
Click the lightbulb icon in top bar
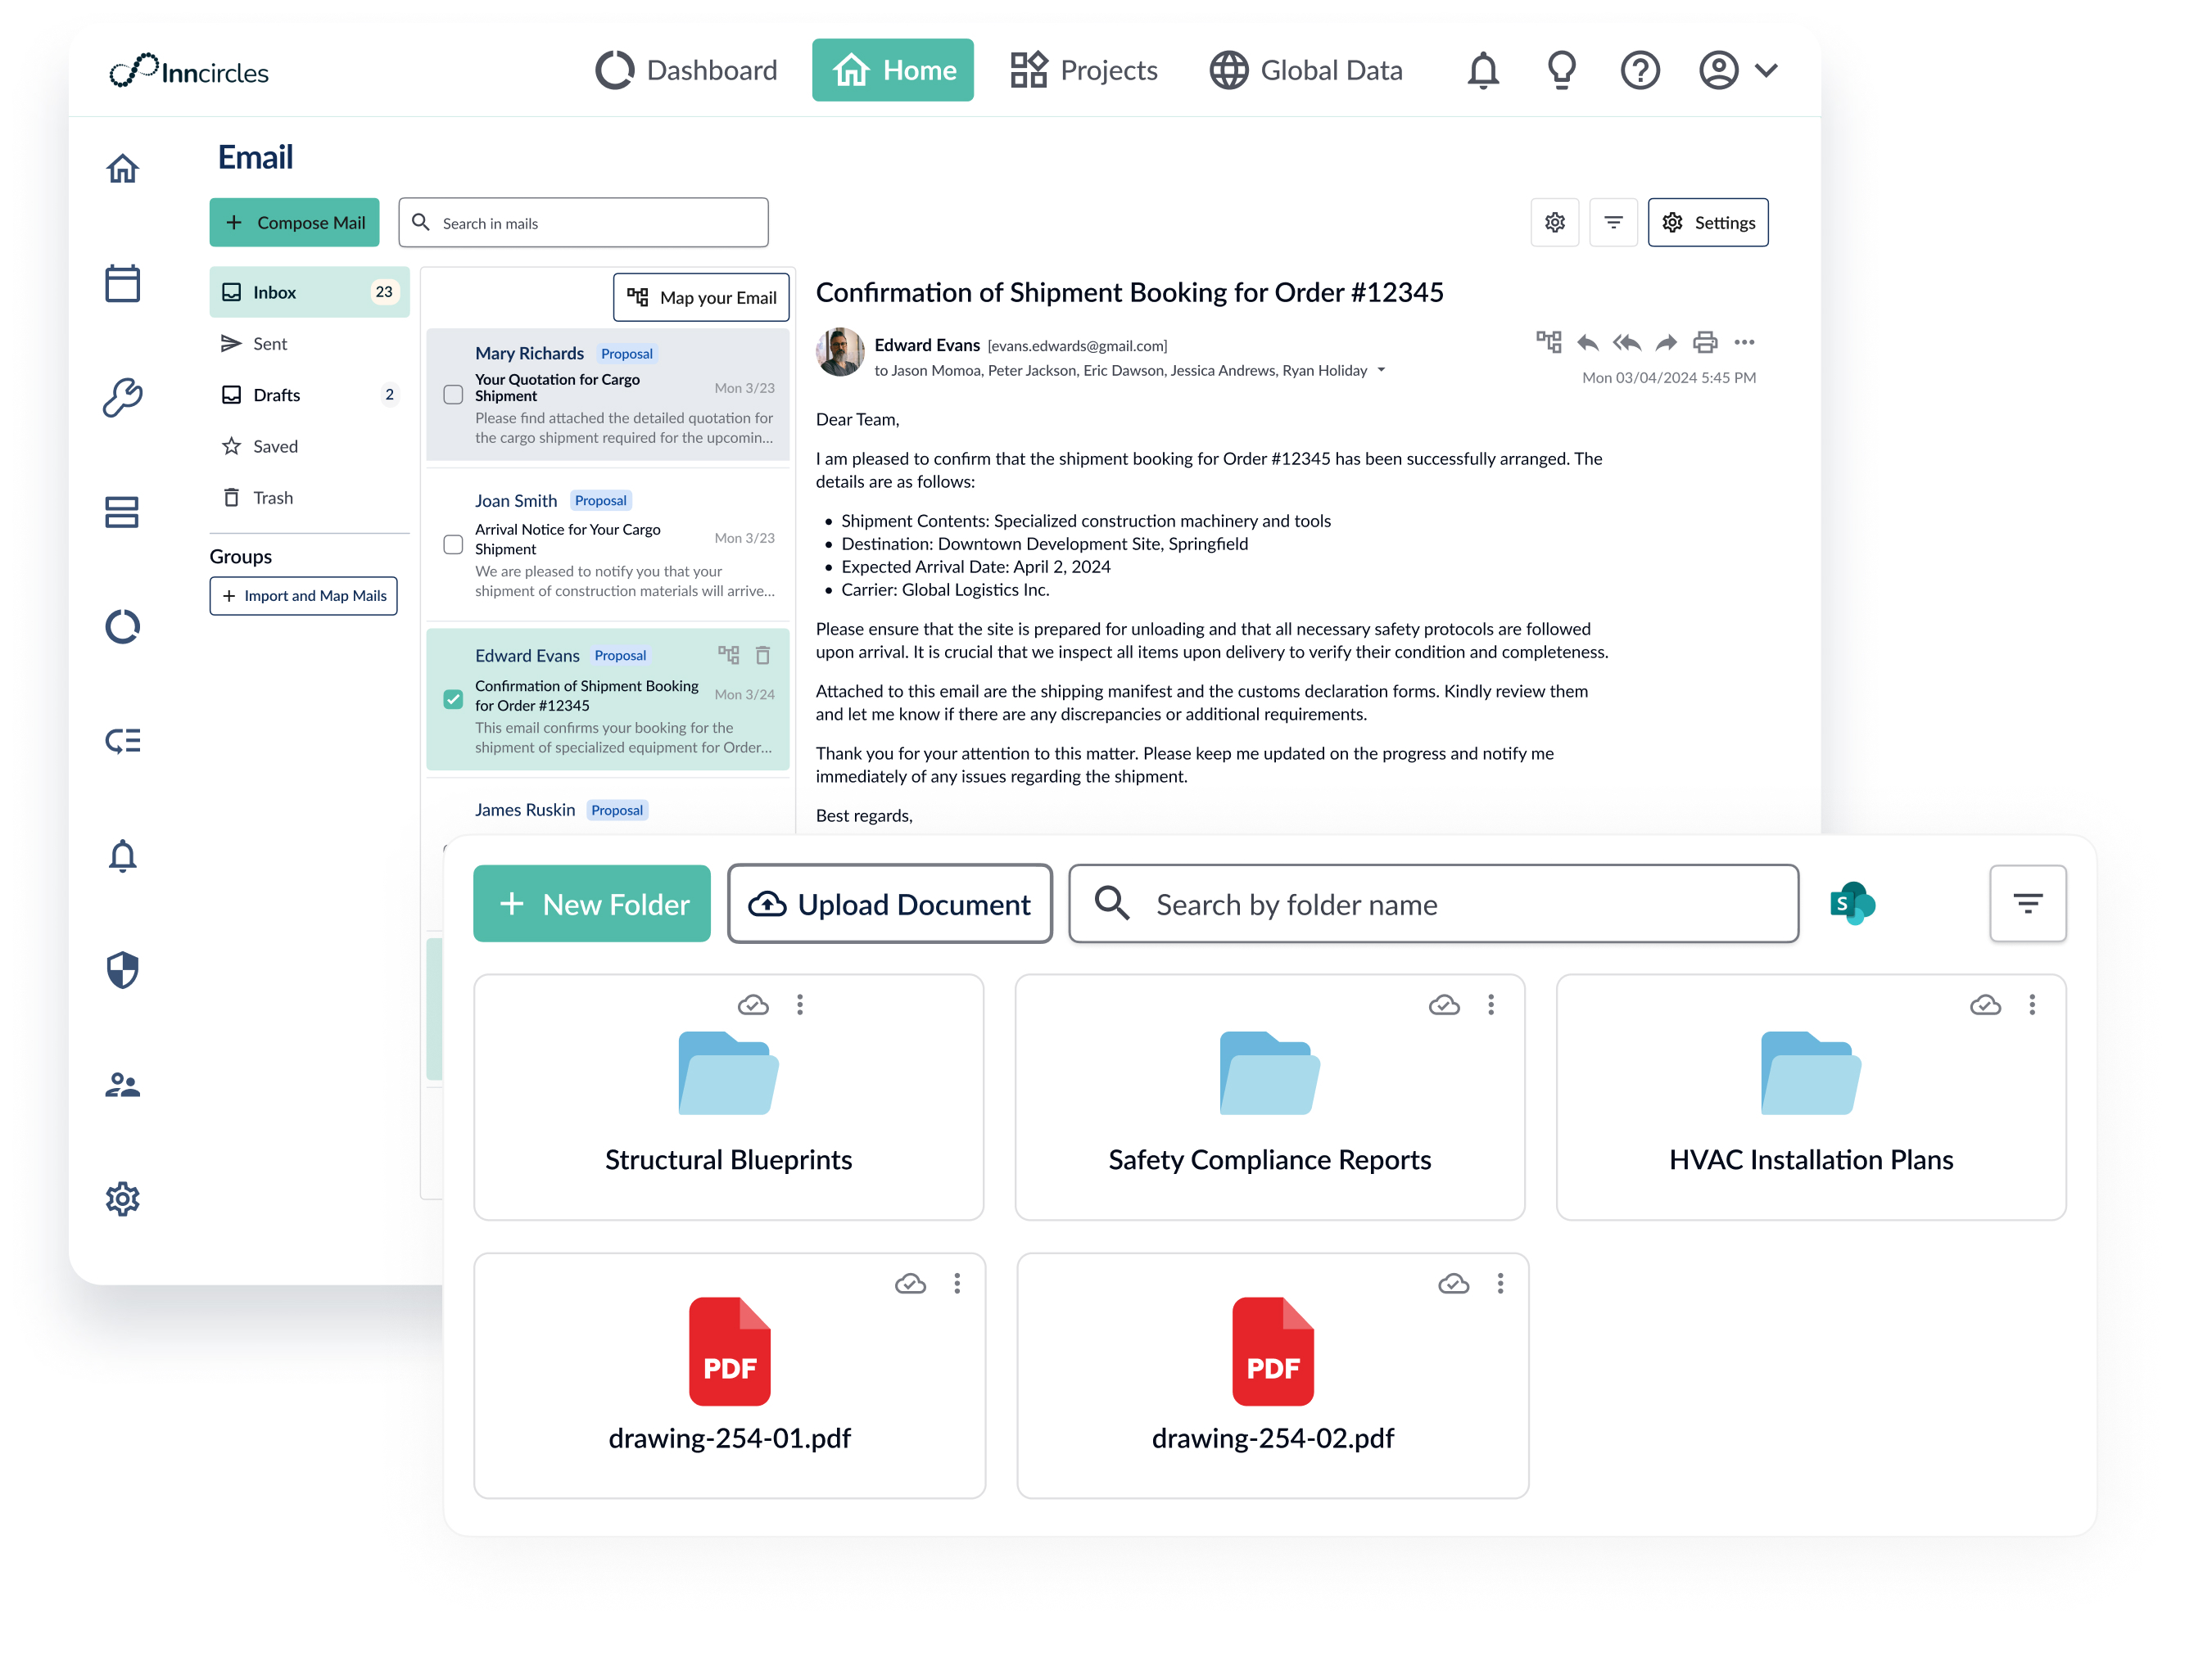click(x=1561, y=70)
